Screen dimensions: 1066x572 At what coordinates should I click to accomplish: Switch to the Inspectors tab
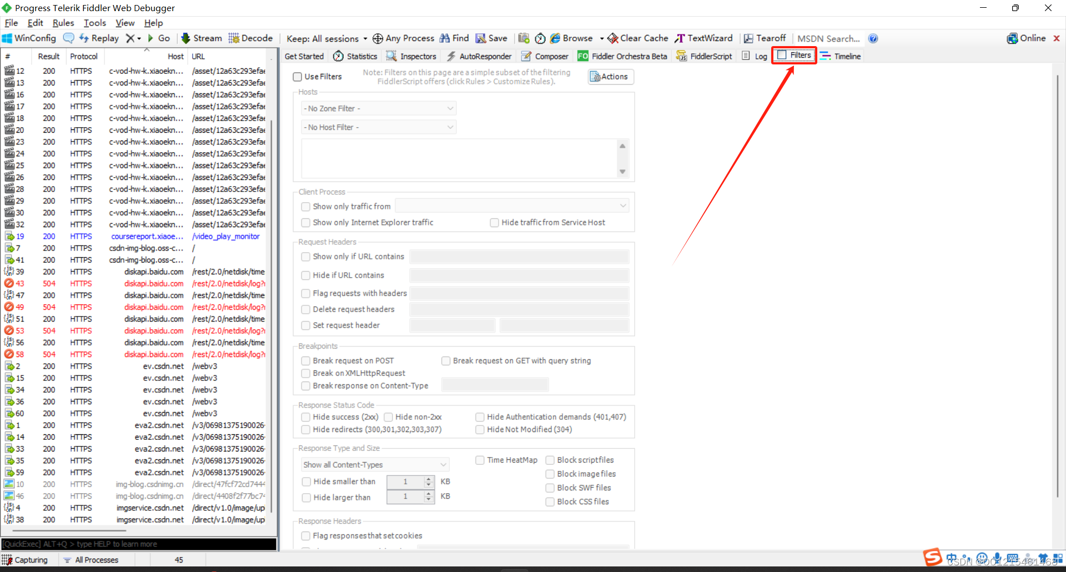point(411,56)
